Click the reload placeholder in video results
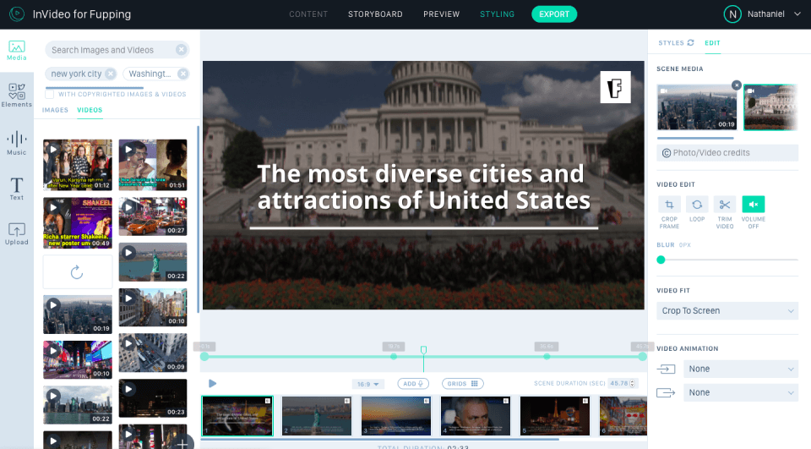This screenshot has height=449, width=811. click(x=77, y=272)
